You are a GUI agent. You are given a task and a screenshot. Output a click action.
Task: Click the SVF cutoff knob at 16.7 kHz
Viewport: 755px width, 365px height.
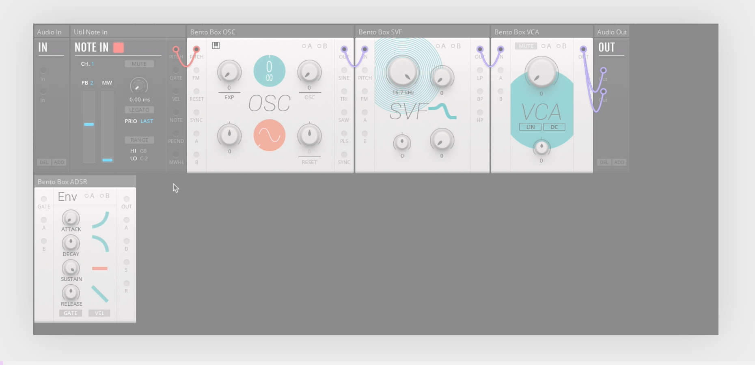(x=402, y=72)
